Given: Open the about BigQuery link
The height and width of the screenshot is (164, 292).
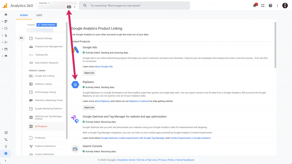Looking at the screenshot, I should [102, 101].
